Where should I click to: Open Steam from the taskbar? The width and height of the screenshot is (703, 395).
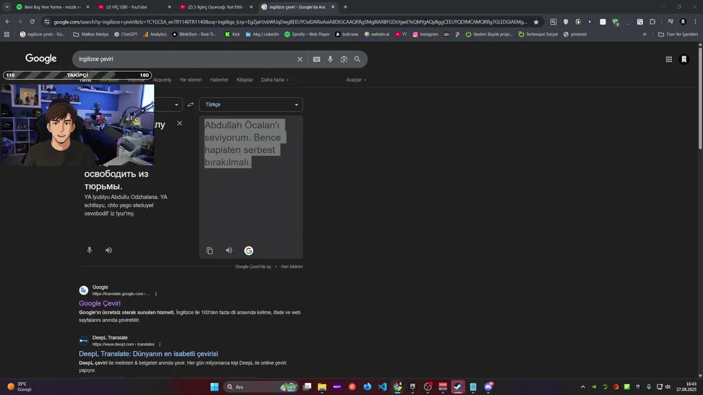click(x=457, y=387)
